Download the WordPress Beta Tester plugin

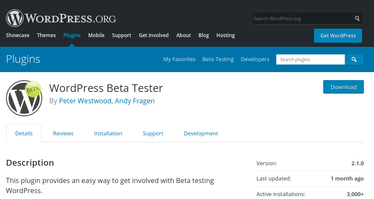(343, 87)
